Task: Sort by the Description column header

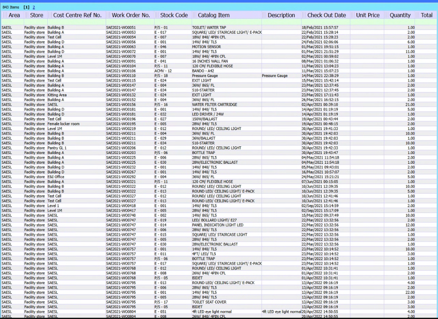Action: [281, 15]
